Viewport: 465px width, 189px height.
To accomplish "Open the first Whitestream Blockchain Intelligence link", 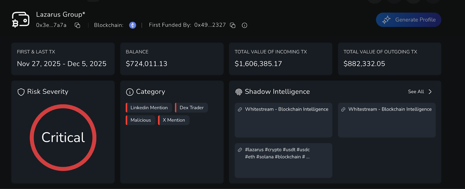I will (283, 109).
